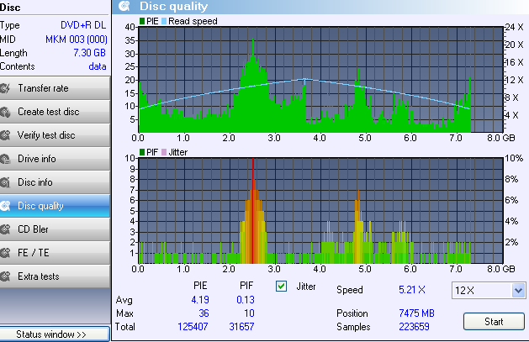Select the CD Bler test icon
Screen dimensions: 529x342
point(7,229)
